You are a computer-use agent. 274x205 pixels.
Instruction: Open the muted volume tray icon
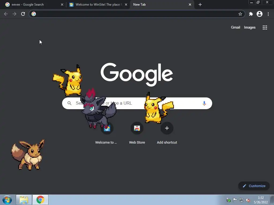pos(248,200)
